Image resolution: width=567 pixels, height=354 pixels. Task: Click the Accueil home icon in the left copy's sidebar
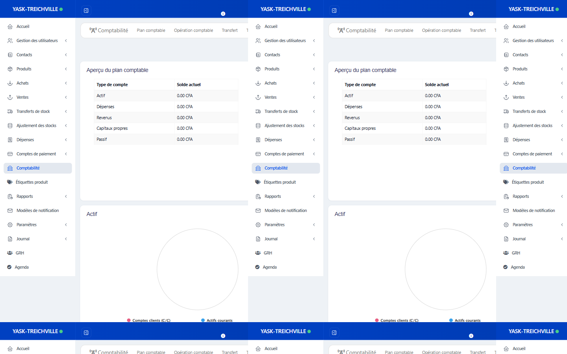coord(10,27)
